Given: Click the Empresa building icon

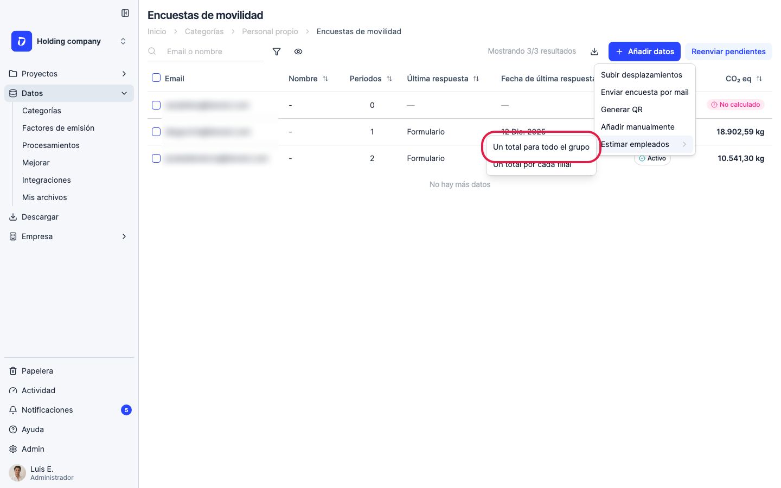Looking at the screenshot, I should tap(13, 236).
